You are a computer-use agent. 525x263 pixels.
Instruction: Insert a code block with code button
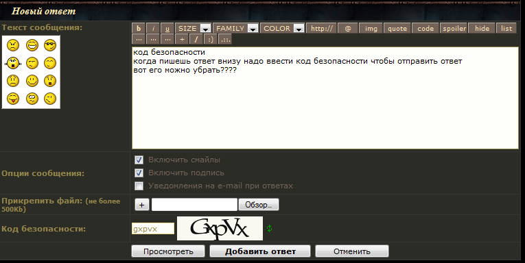(425, 28)
